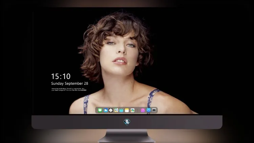The width and height of the screenshot is (254, 143).
Task: Launch the Videos clapperboard app in dock
Action: pyautogui.click(x=121, y=110)
